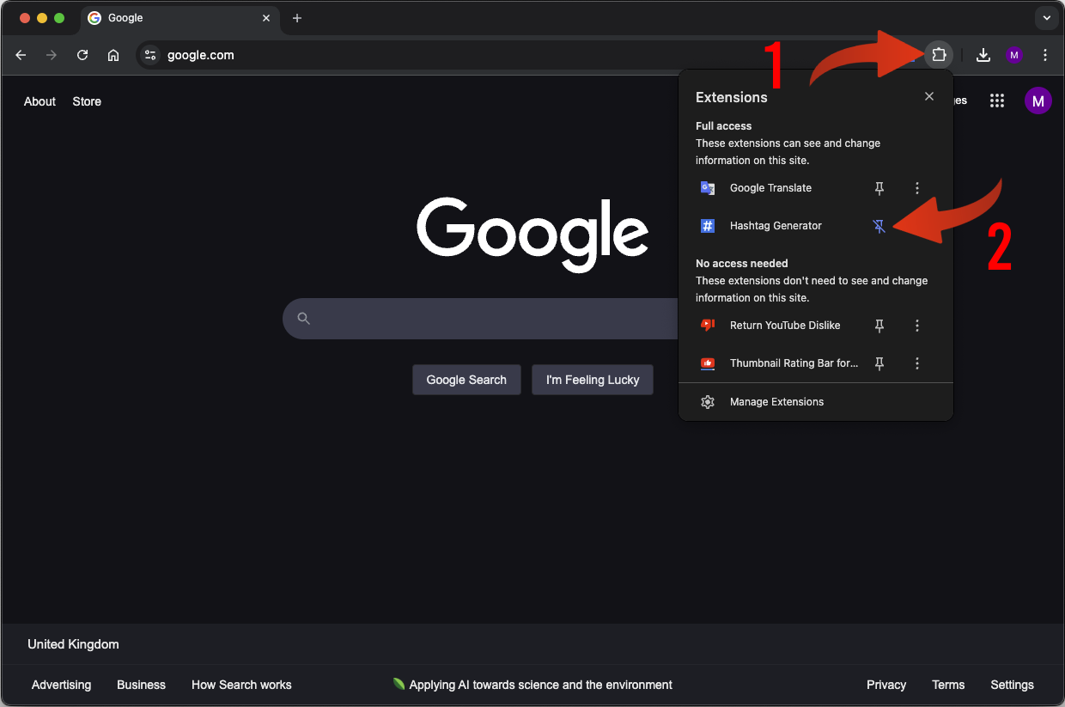Open the Privacy footer link
The width and height of the screenshot is (1065, 707).
pos(886,685)
